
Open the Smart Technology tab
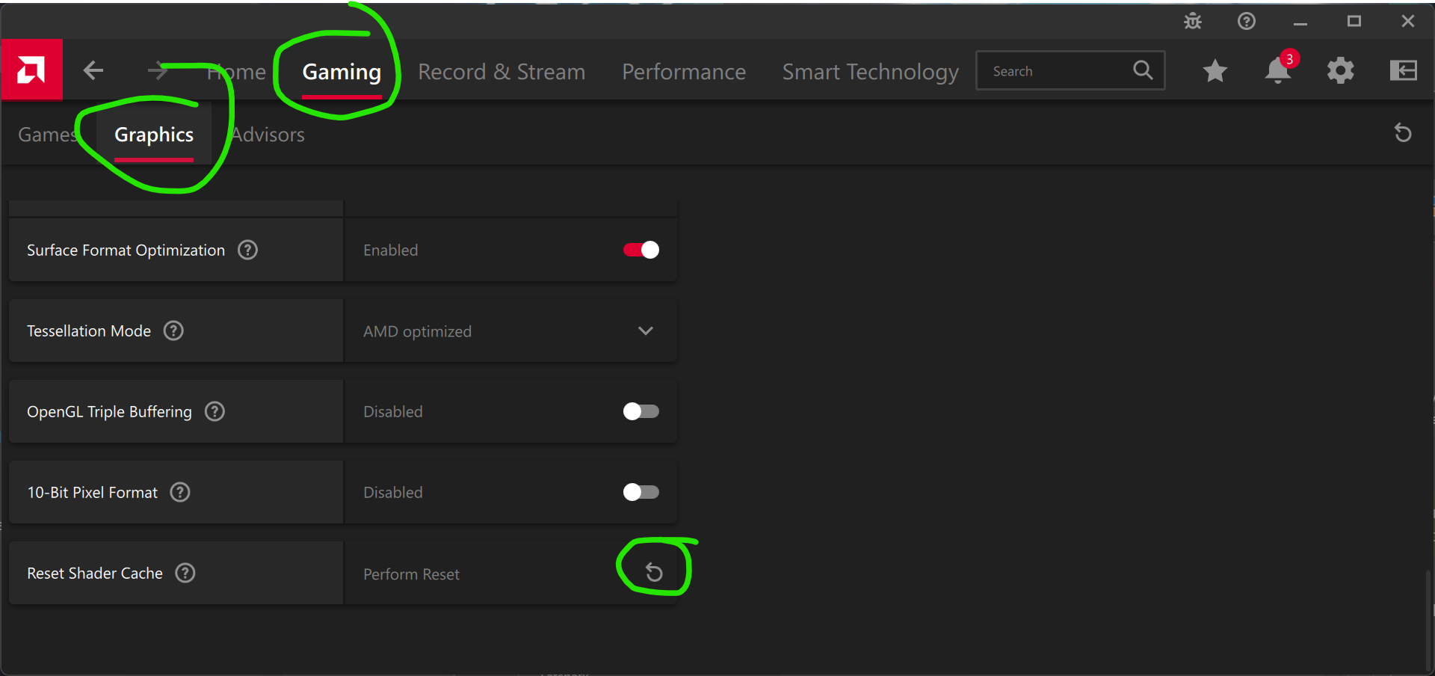tap(870, 72)
